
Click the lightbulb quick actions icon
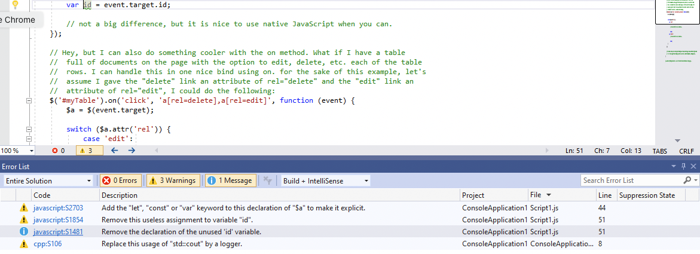(x=15, y=5)
